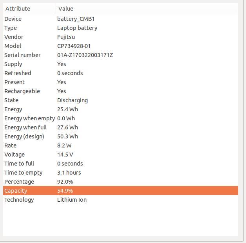Click the Attribute column header
This screenshot has width=246, height=243.
(x=29, y=9)
